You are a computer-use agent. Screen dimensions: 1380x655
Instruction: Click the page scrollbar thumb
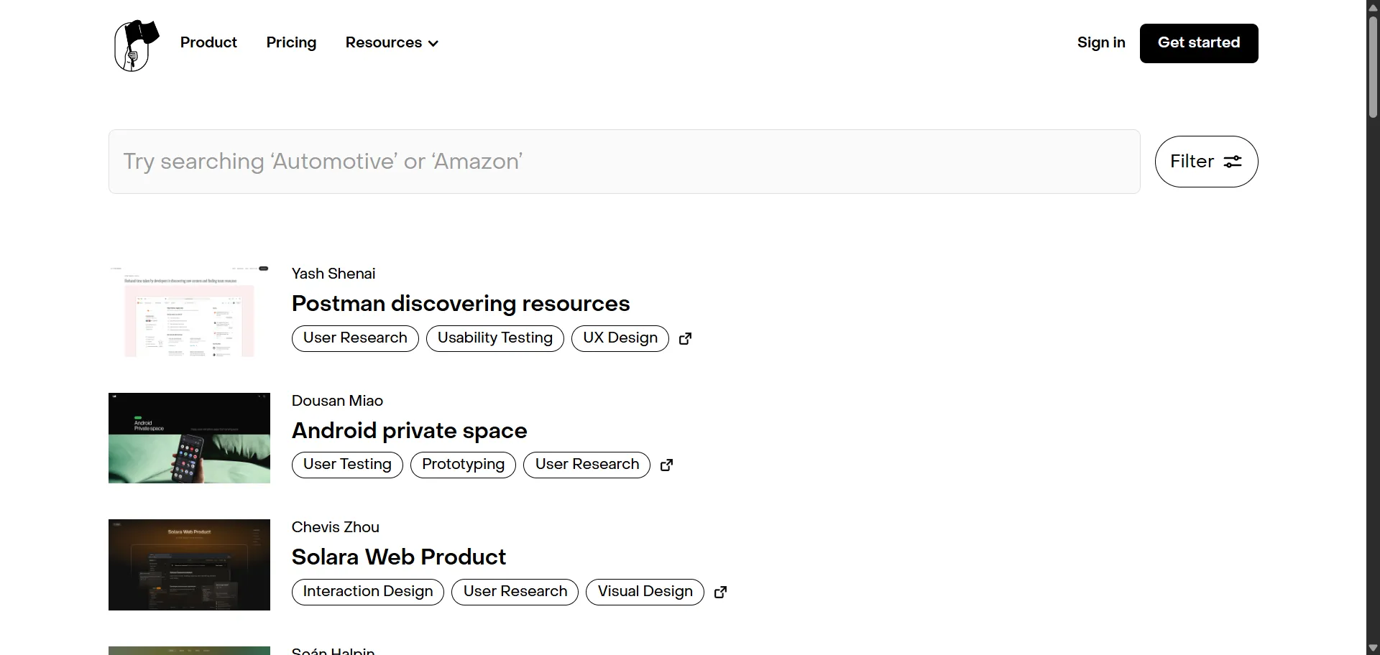click(x=1373, y=66)
